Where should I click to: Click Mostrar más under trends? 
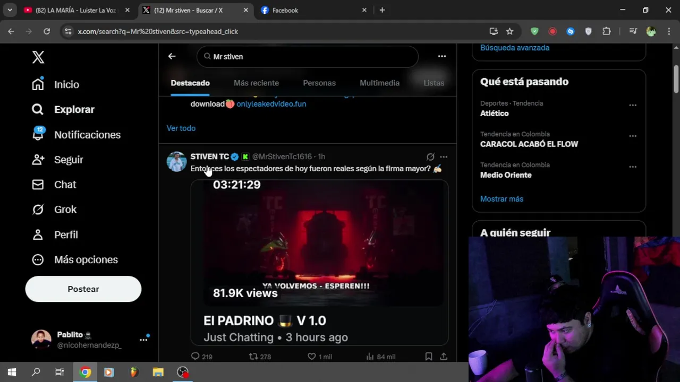click(501, 198)
